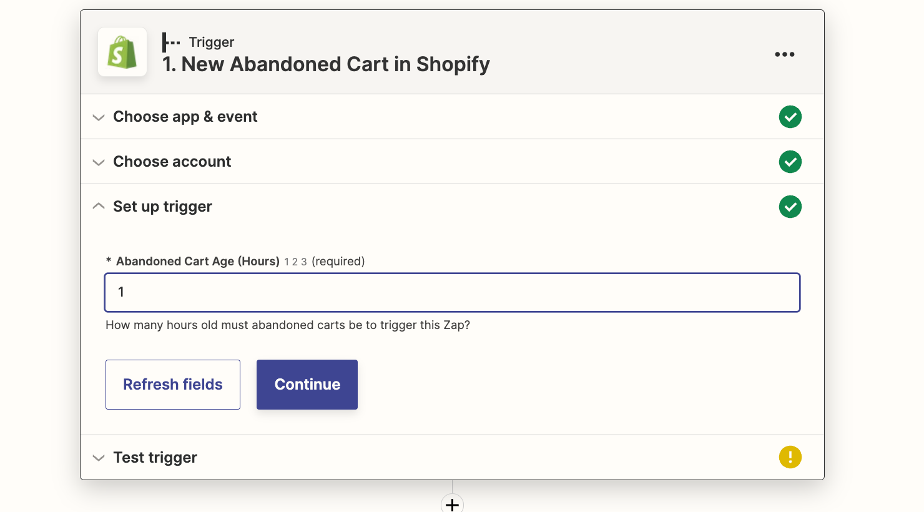The height and width of the screenshot is (512, 924).
Task: Click the Abandoned Cart Age input field
Action: 452,292
